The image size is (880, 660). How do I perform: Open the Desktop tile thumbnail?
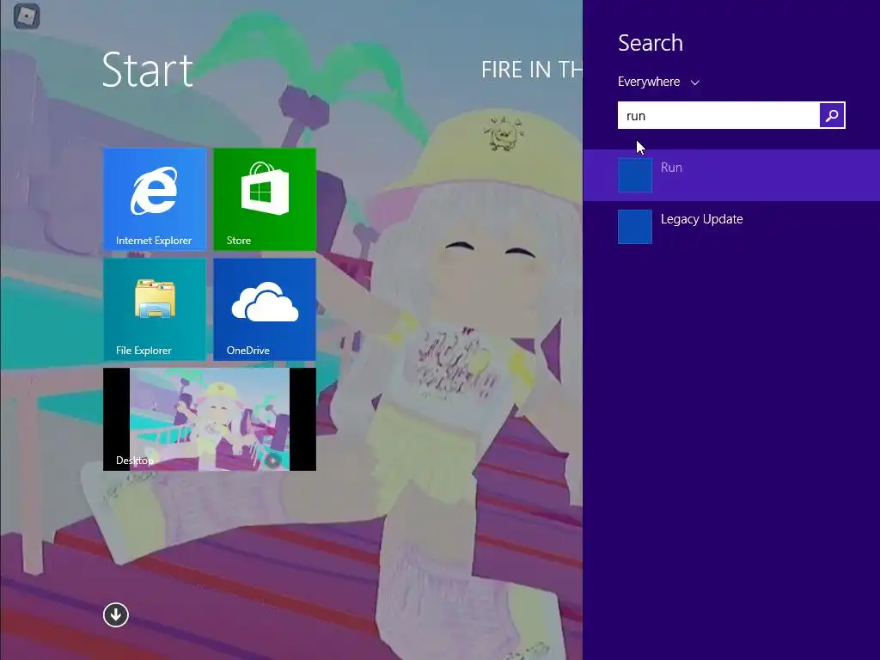(210, 419)
